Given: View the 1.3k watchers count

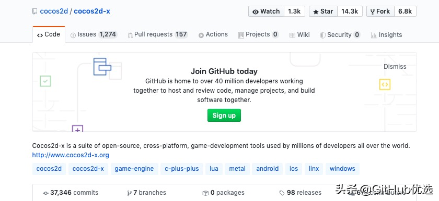Looking at the screenshot, I should 294,11.
